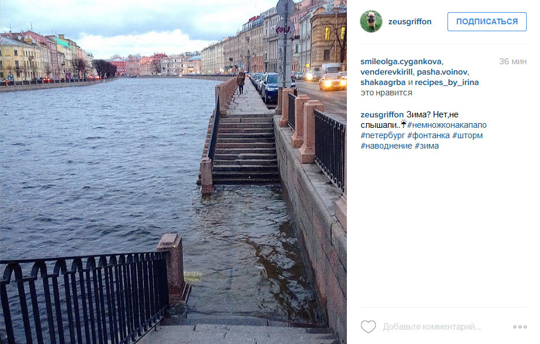The image size is (540, 344).
Task: Click the ПОДПИСАТЬСЯ follow button
Action: 487,22
